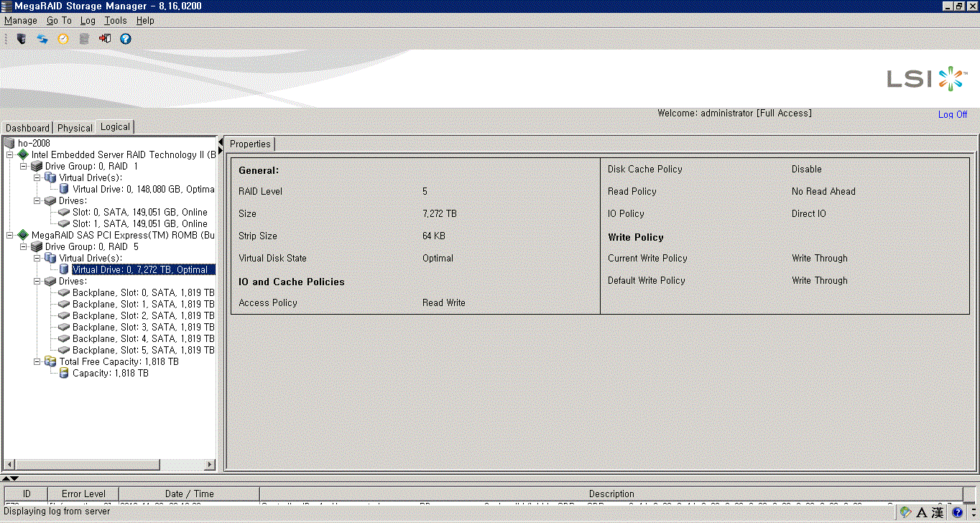This screenshot has width=980, height=523.
Task: Click the 'Write Through' Current Write Policy value
Action: (820, 258)
